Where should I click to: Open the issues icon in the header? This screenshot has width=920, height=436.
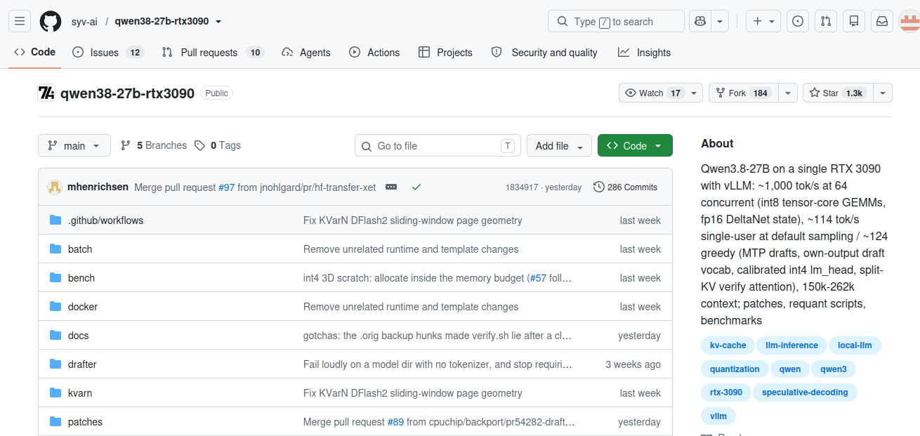798,21
